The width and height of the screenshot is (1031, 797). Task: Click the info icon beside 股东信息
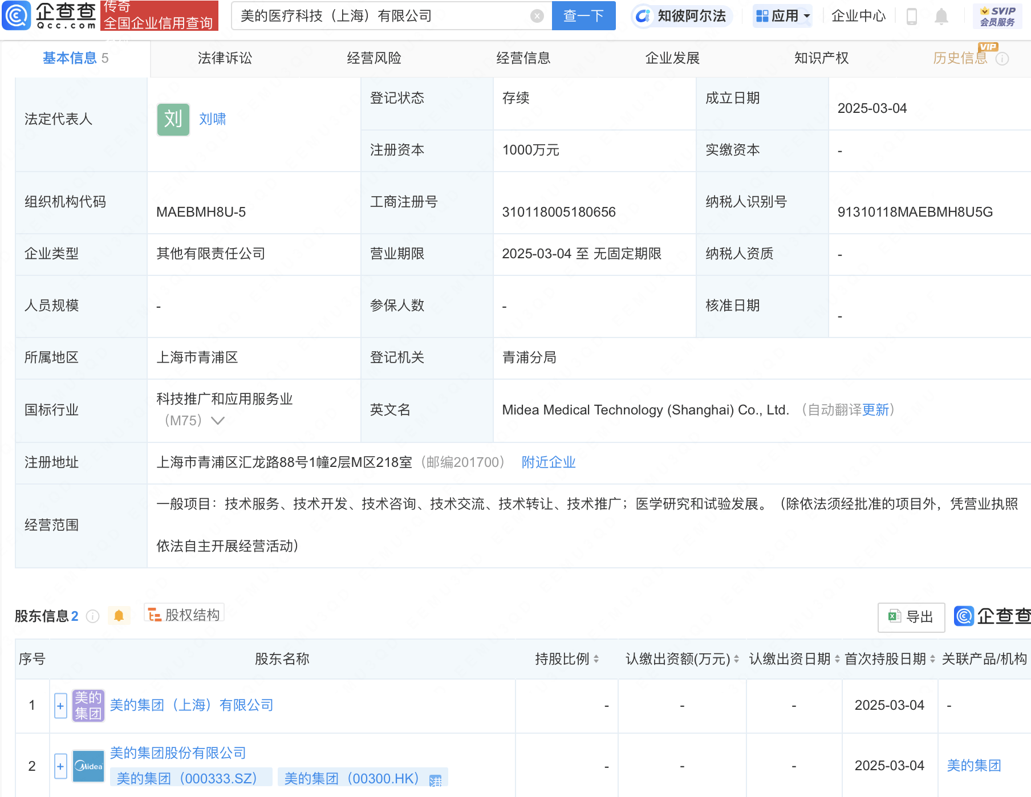pyautogui.click(x=92, y=616)
